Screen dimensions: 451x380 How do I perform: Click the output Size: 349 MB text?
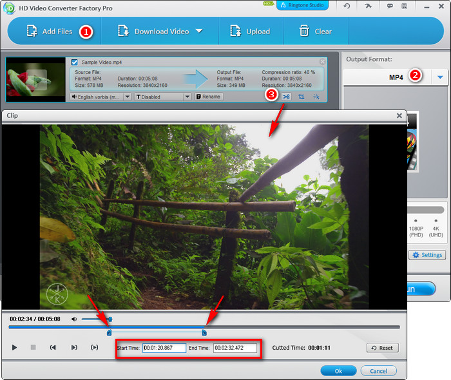tap(231, 86)
